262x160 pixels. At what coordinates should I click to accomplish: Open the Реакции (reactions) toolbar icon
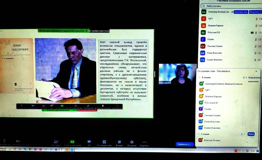119,142
